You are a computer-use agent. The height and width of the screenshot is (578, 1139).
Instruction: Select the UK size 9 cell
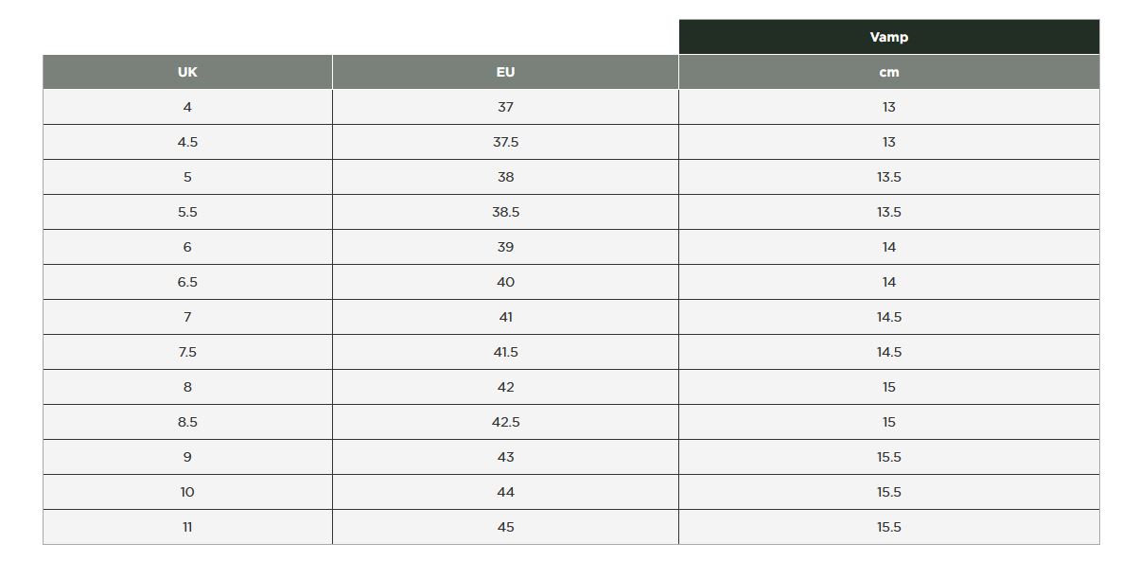click(187, 457)
